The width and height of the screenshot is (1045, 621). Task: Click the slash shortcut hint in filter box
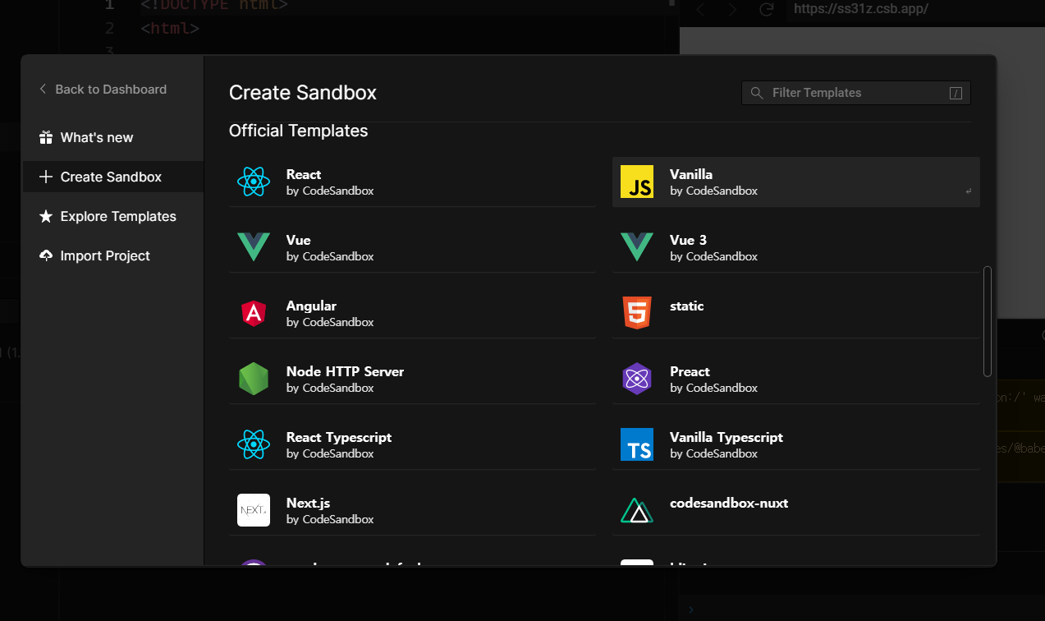956,93
